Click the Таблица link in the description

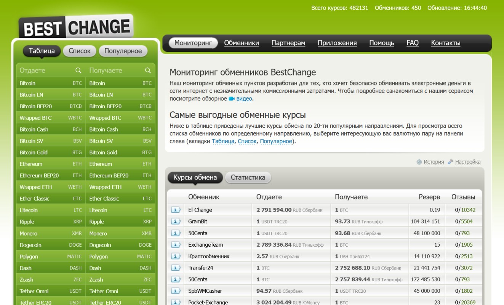click(223, 141)
